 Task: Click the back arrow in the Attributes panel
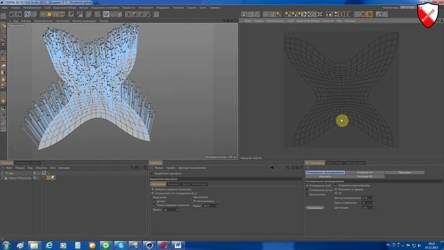(x=272, y=167)
